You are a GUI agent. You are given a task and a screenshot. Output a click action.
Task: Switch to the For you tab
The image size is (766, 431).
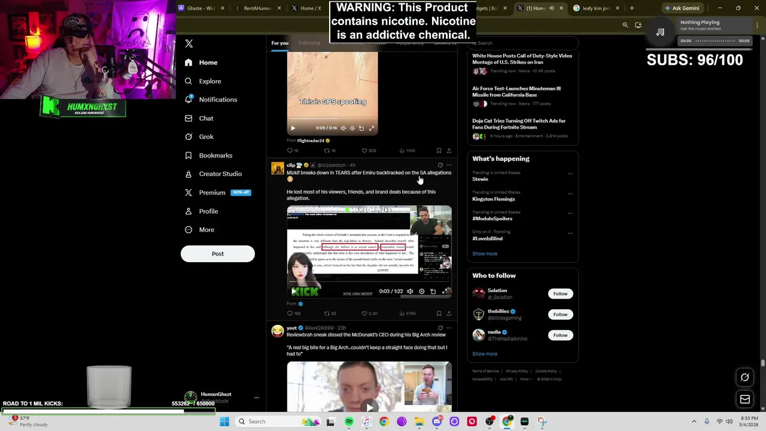click(x=279, y=43)
